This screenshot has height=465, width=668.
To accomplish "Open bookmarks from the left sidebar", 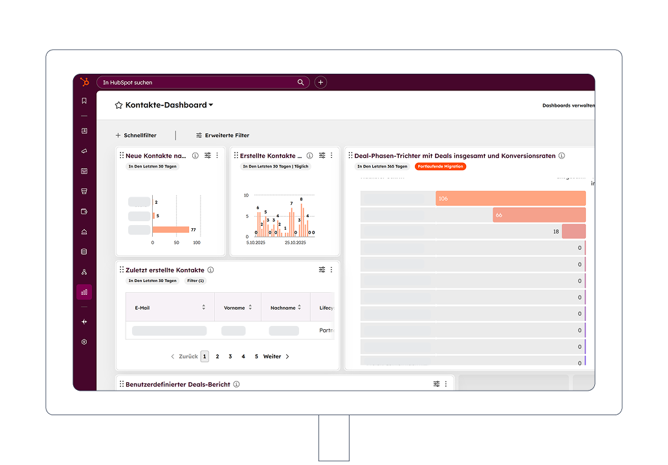I will tap(84, 101).
